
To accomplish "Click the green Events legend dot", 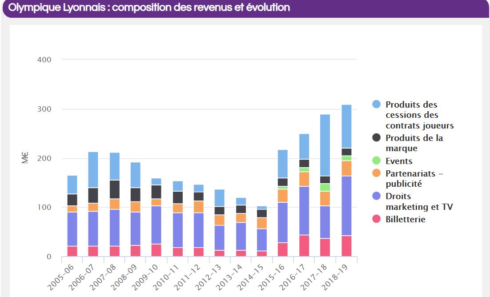I will point(377,161).
